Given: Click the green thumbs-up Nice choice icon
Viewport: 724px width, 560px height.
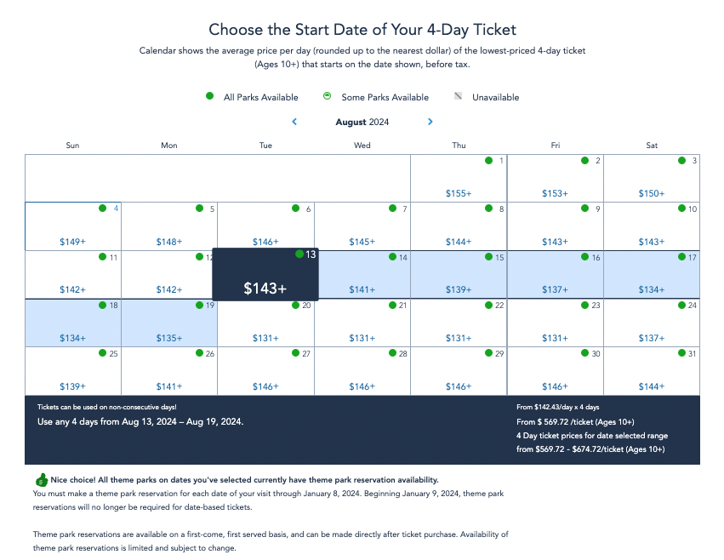Looking at the screenshot, I should pos(40,480).
